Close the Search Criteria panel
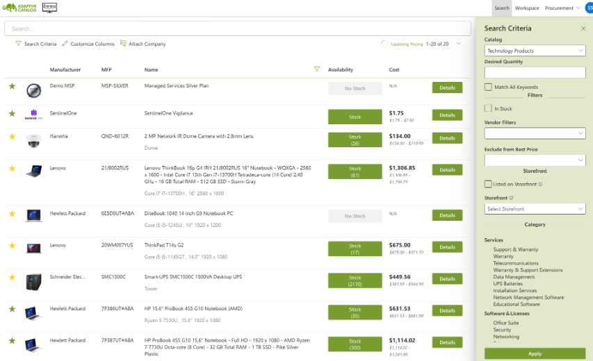 pyautogui.click(x=583, y=28)
